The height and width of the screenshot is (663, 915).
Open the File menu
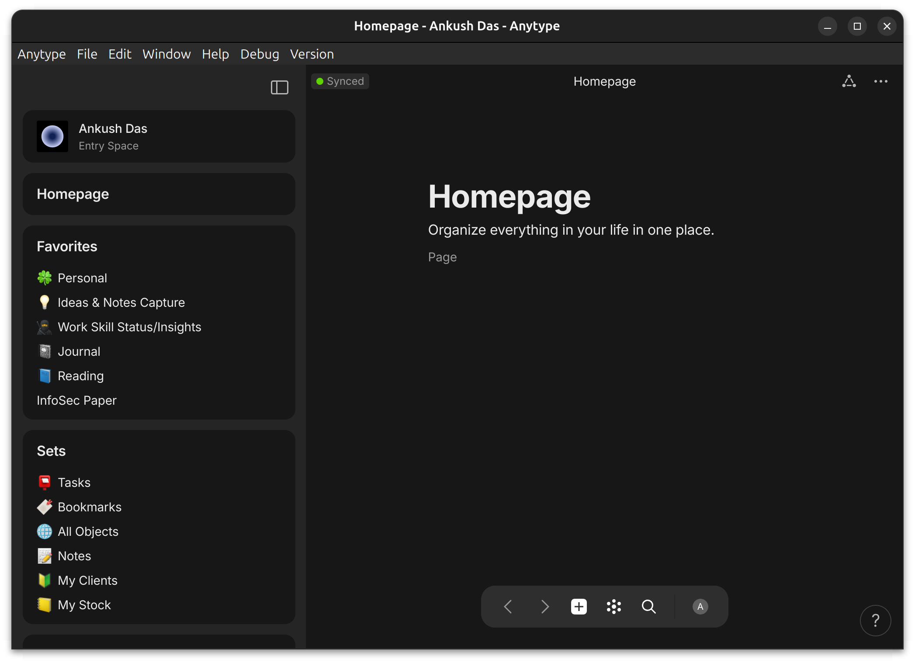tap(87, 54)
